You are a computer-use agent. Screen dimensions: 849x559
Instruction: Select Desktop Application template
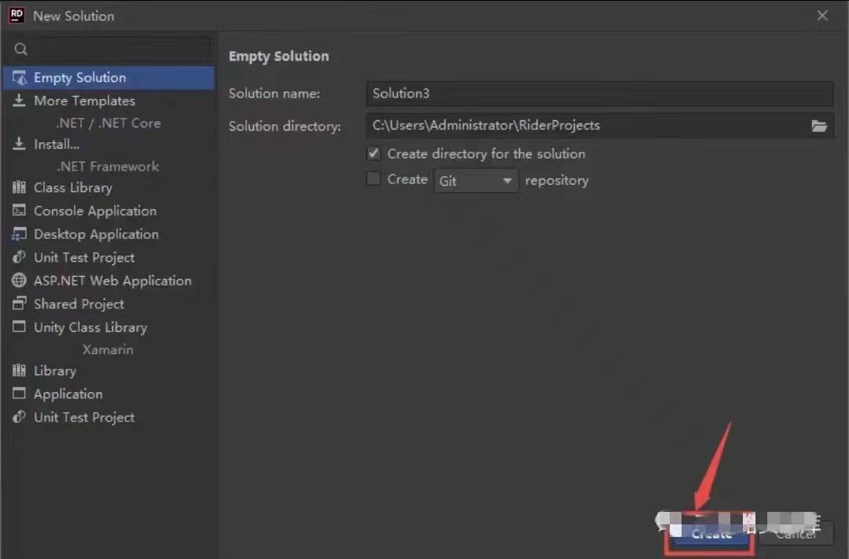click(x=108, y=234)
